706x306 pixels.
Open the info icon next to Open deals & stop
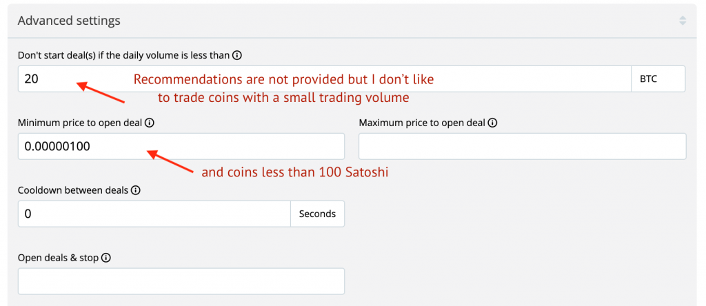coord(106,258)
